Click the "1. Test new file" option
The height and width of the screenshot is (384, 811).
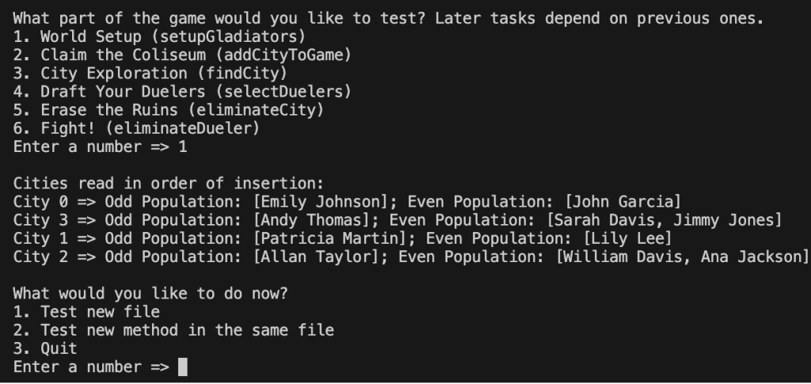[x=86, y=311]
